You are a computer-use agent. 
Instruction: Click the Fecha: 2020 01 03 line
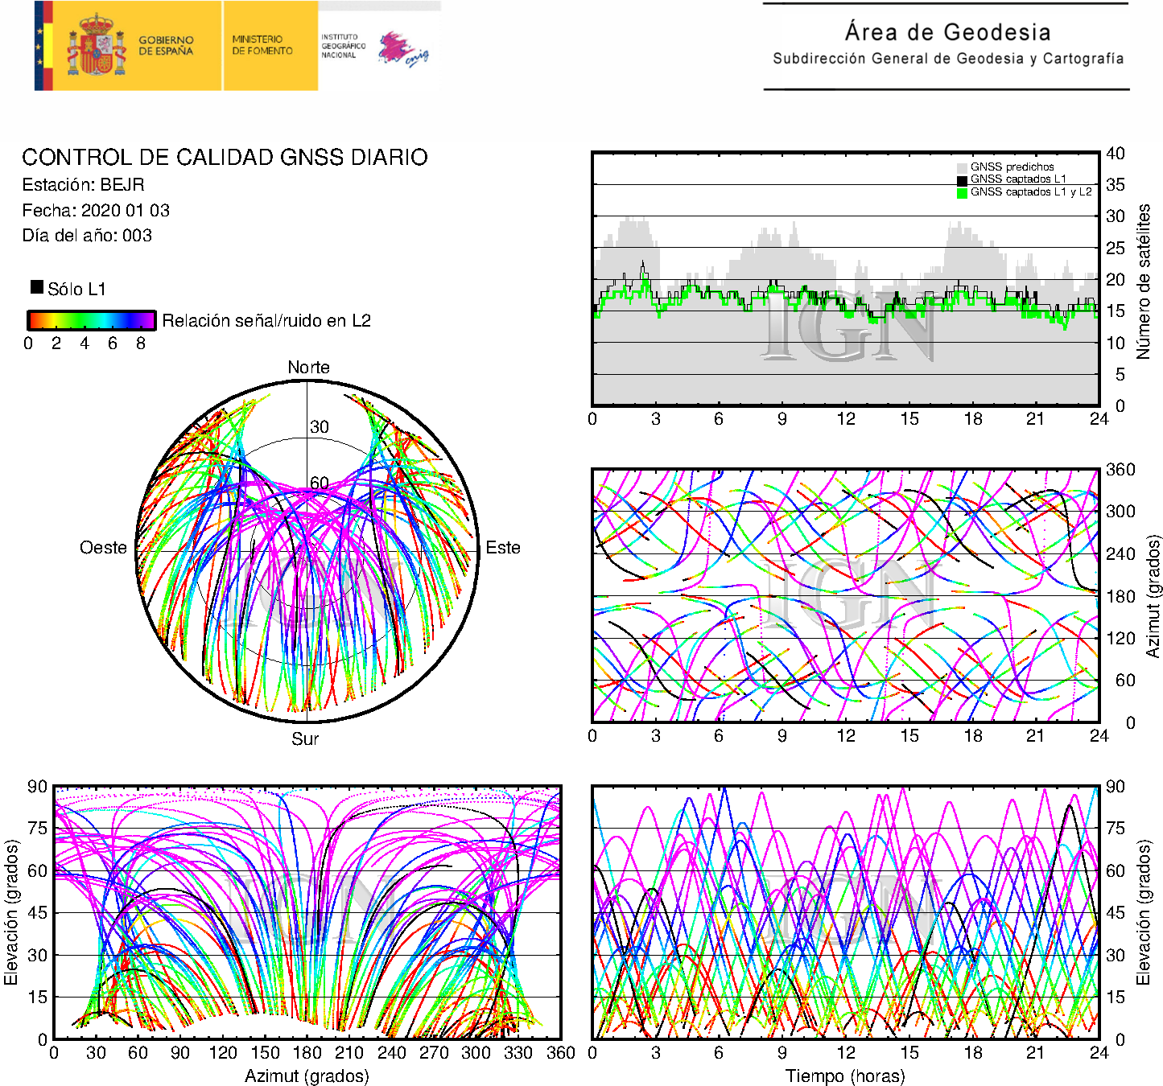click(x=96, y=211)
